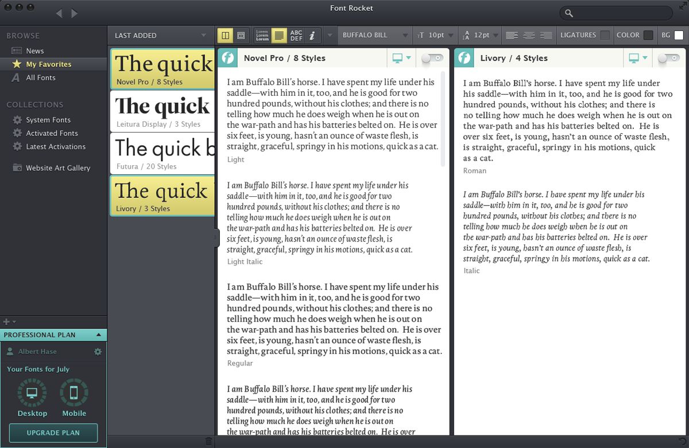This screenshot has height=448, width=689.
Task: Toggle activation switch for Livory
Action: 669,58
